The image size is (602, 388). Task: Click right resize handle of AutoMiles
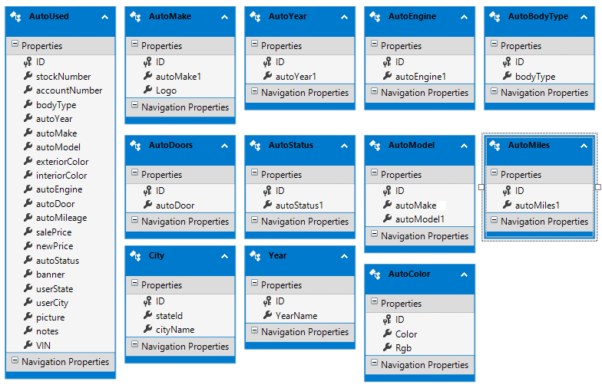tap(597, 187)
